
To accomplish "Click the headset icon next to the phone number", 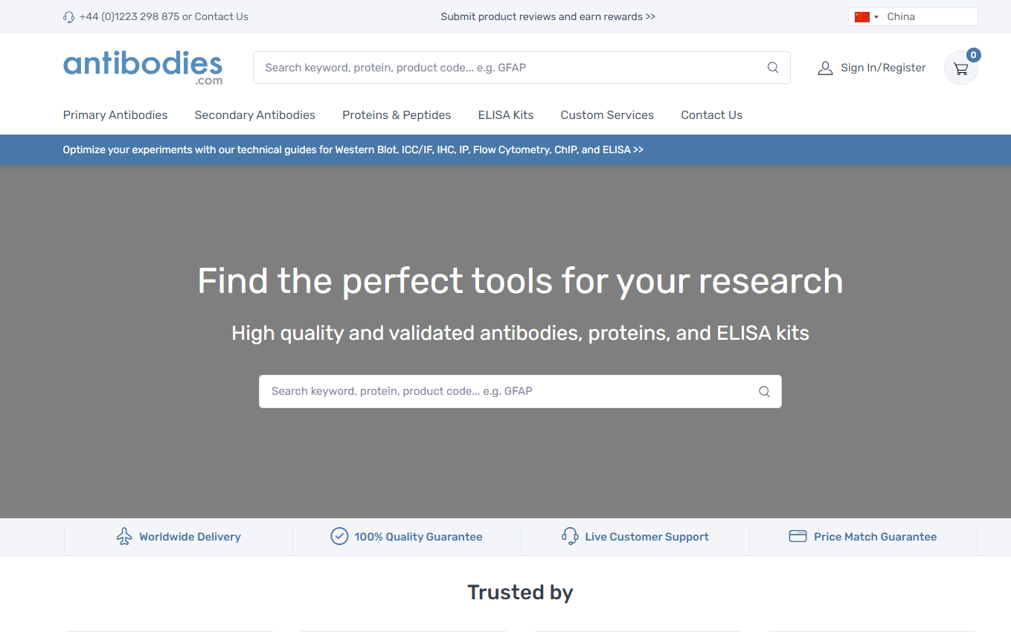I will [69, 17].
